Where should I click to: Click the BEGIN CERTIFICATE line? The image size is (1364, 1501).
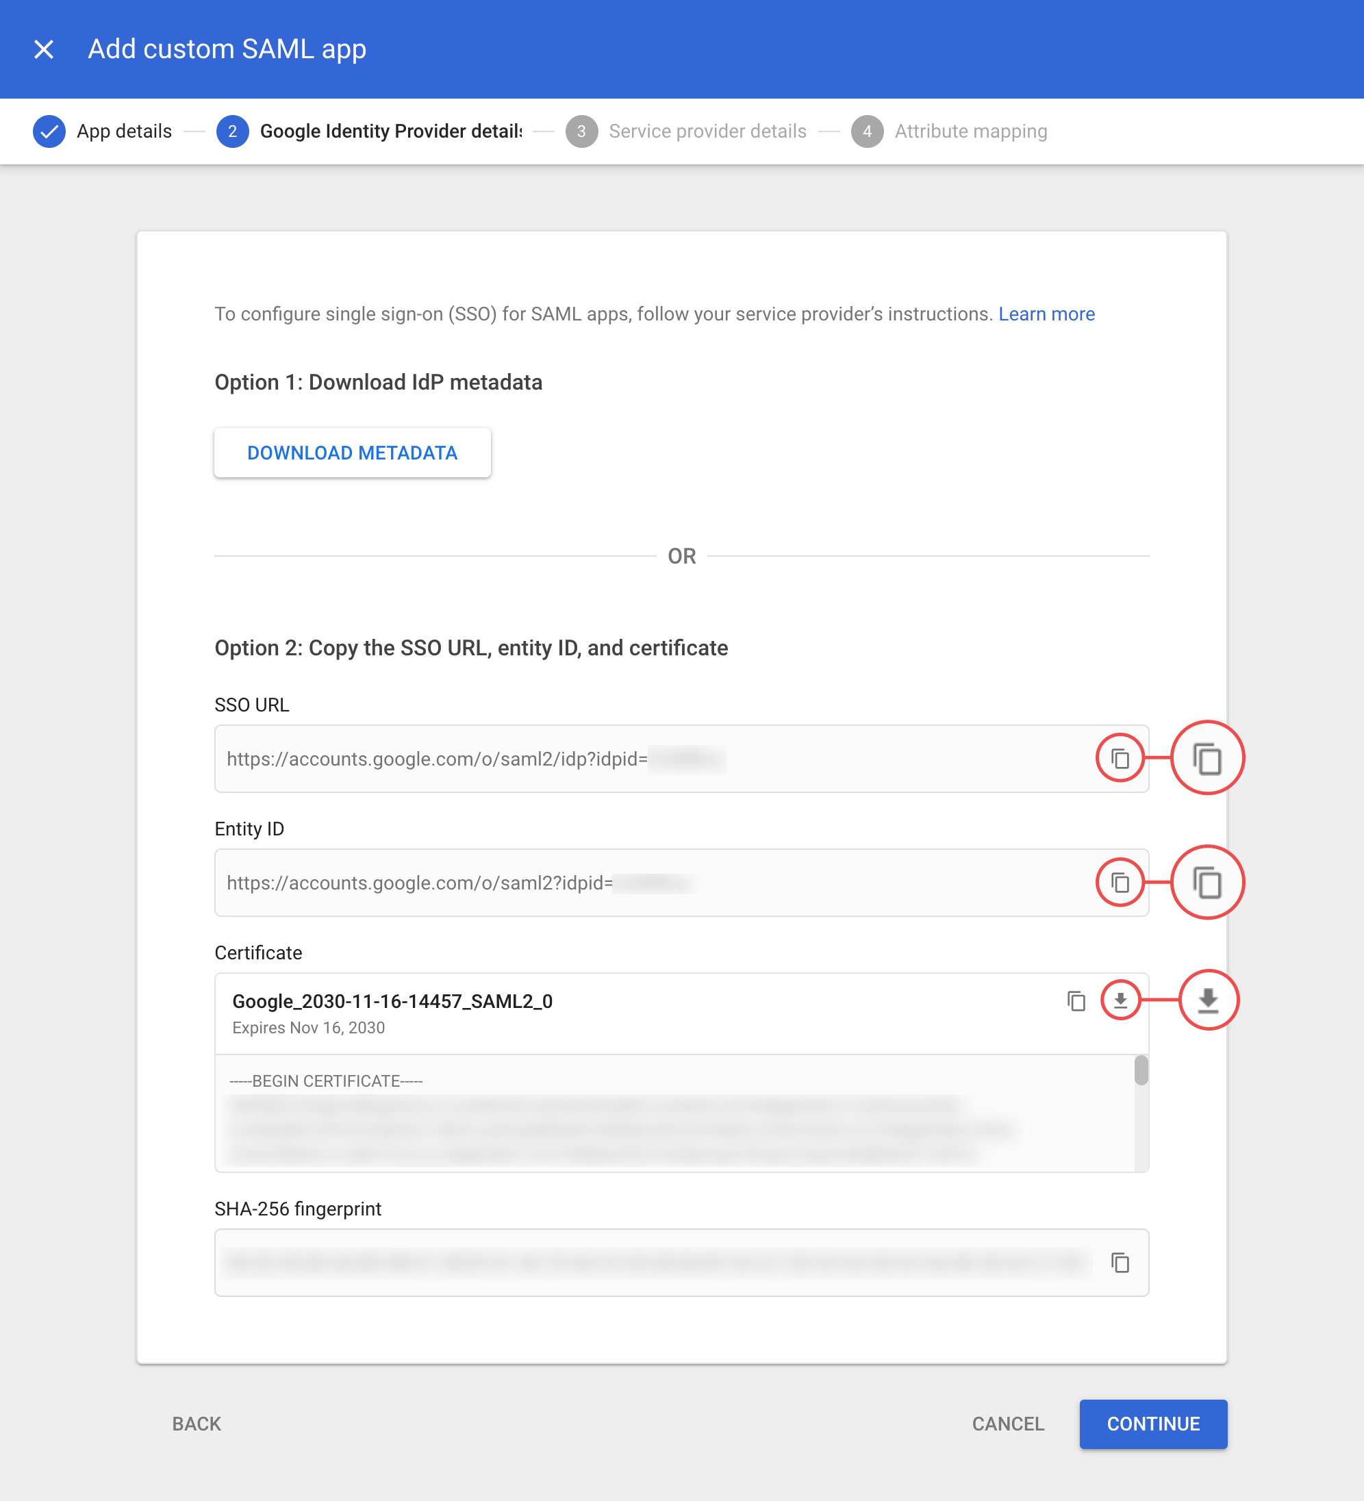pos(325,1081)
